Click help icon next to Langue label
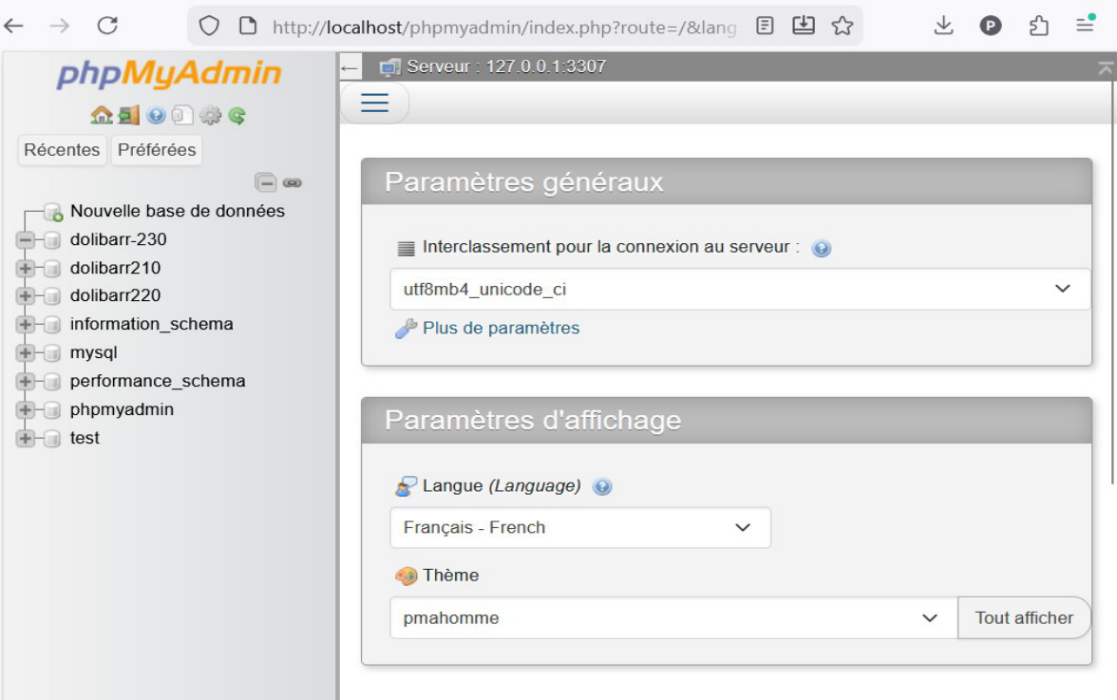This screenshot has height=700, width=1117. tap(602, 487)
